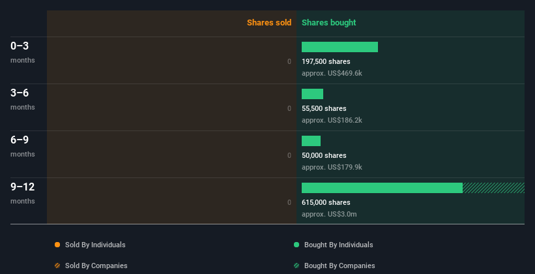
Task: Click the hatched companies portion of 9–12 bar
Action: [x=493, y=188]
